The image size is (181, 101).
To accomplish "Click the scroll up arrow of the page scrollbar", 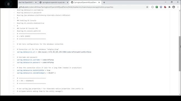I will coord(180,11).
